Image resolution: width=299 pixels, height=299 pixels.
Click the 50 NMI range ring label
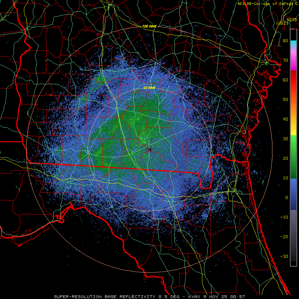(149, 88)
